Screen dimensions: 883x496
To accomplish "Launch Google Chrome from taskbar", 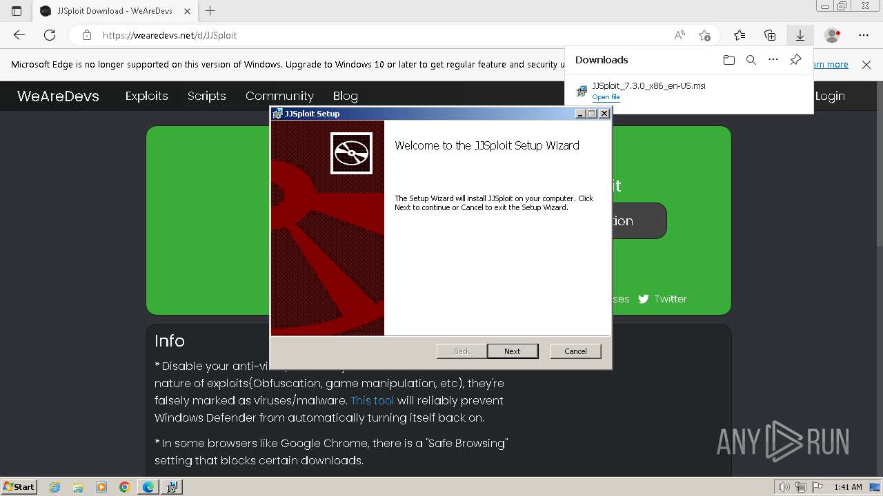I will tap(124, 487).
